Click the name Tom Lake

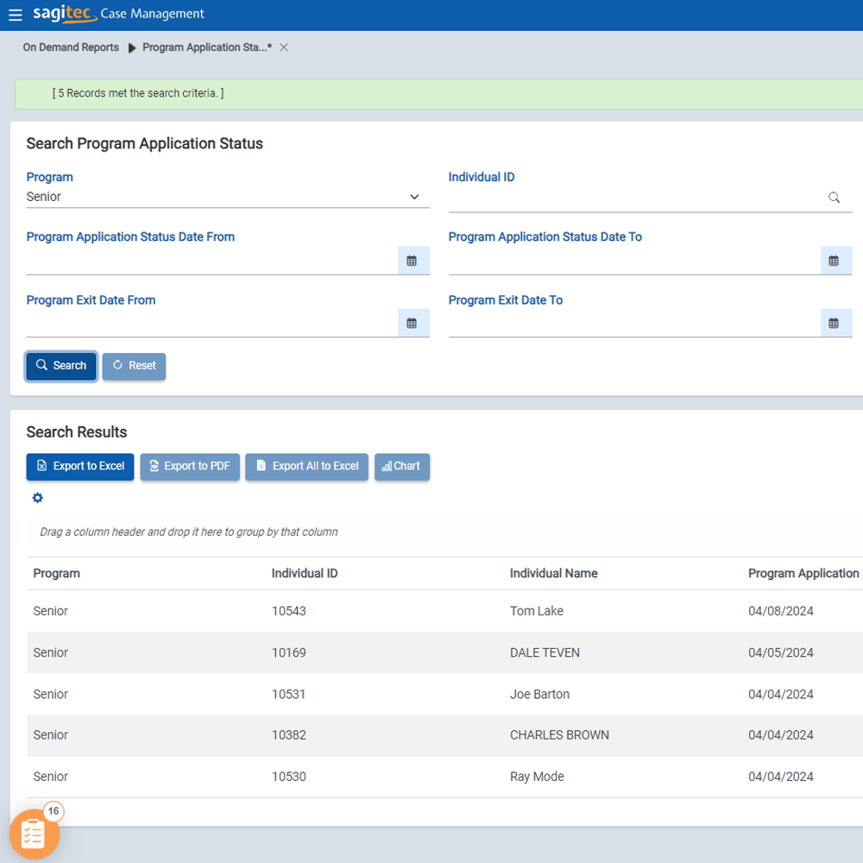537,611
